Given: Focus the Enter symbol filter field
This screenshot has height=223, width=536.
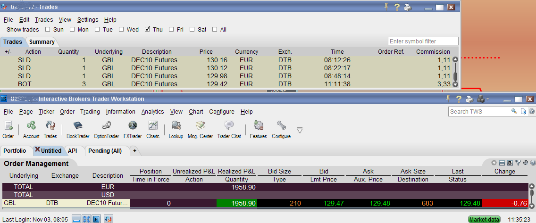Looking at the screenshot, I should [423, 41].
